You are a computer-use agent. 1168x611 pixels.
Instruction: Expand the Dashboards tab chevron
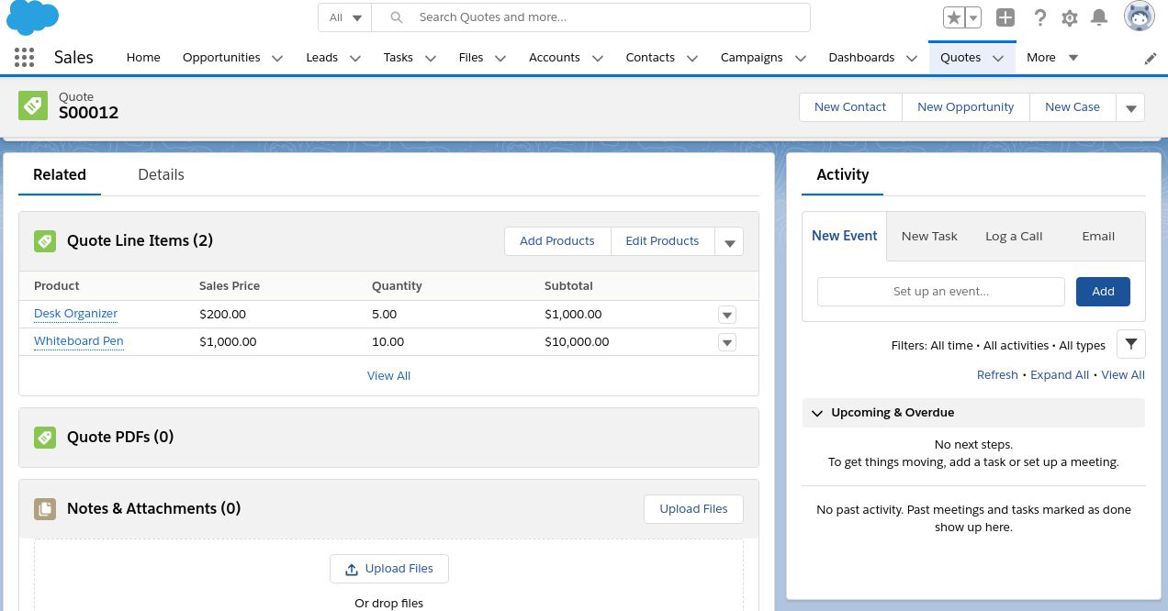[911, 58]
